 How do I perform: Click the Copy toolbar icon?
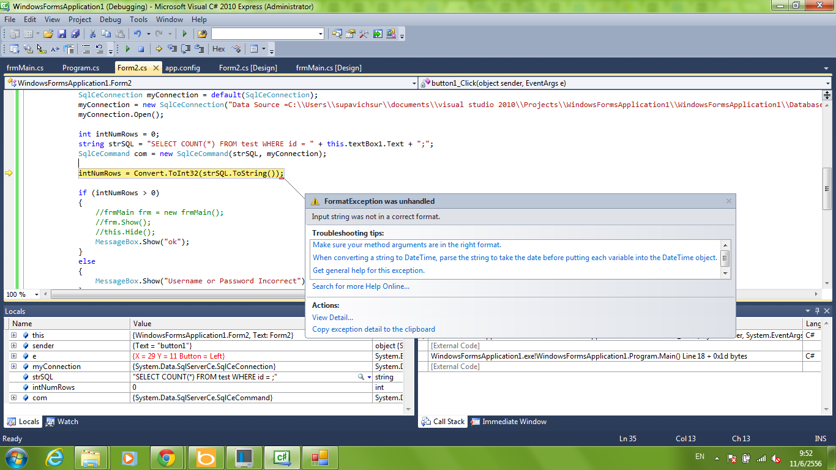pos(106,34)
